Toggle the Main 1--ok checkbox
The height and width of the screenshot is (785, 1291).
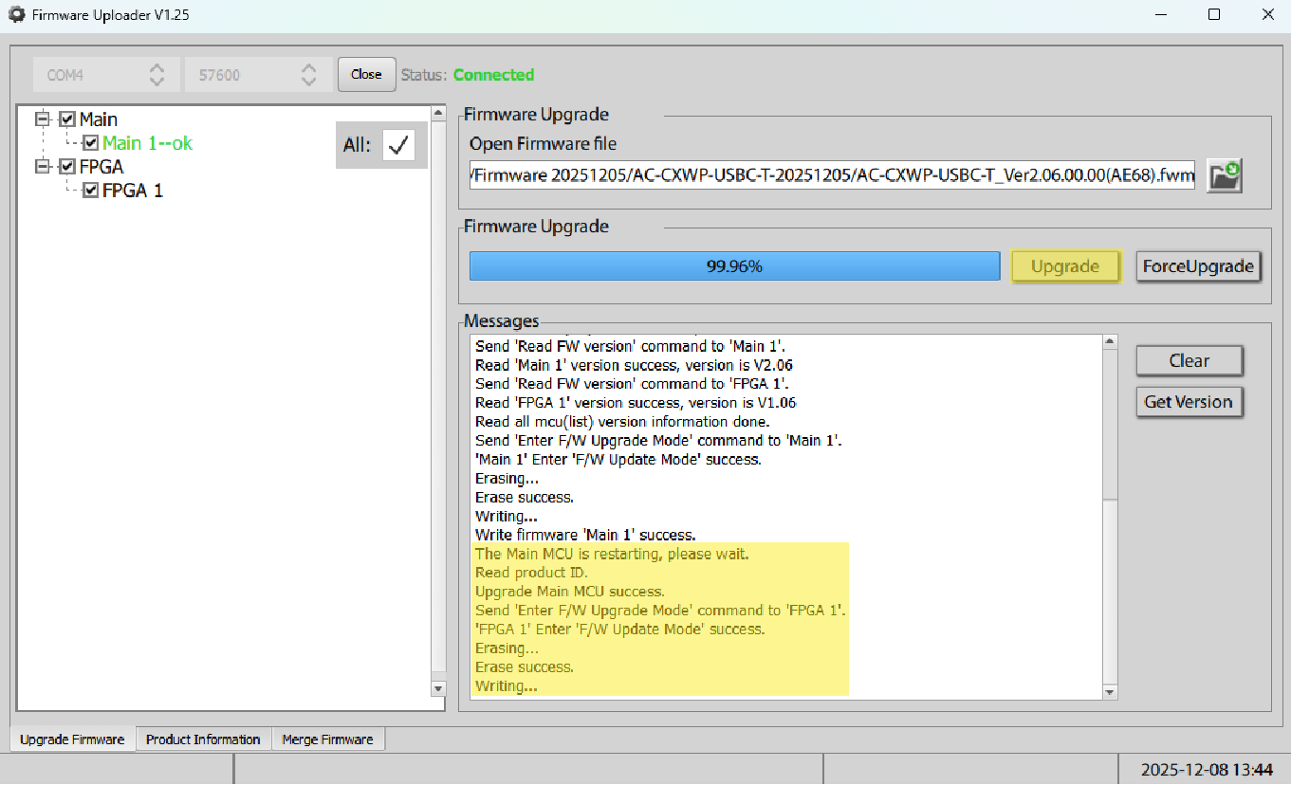pos(91,143)
